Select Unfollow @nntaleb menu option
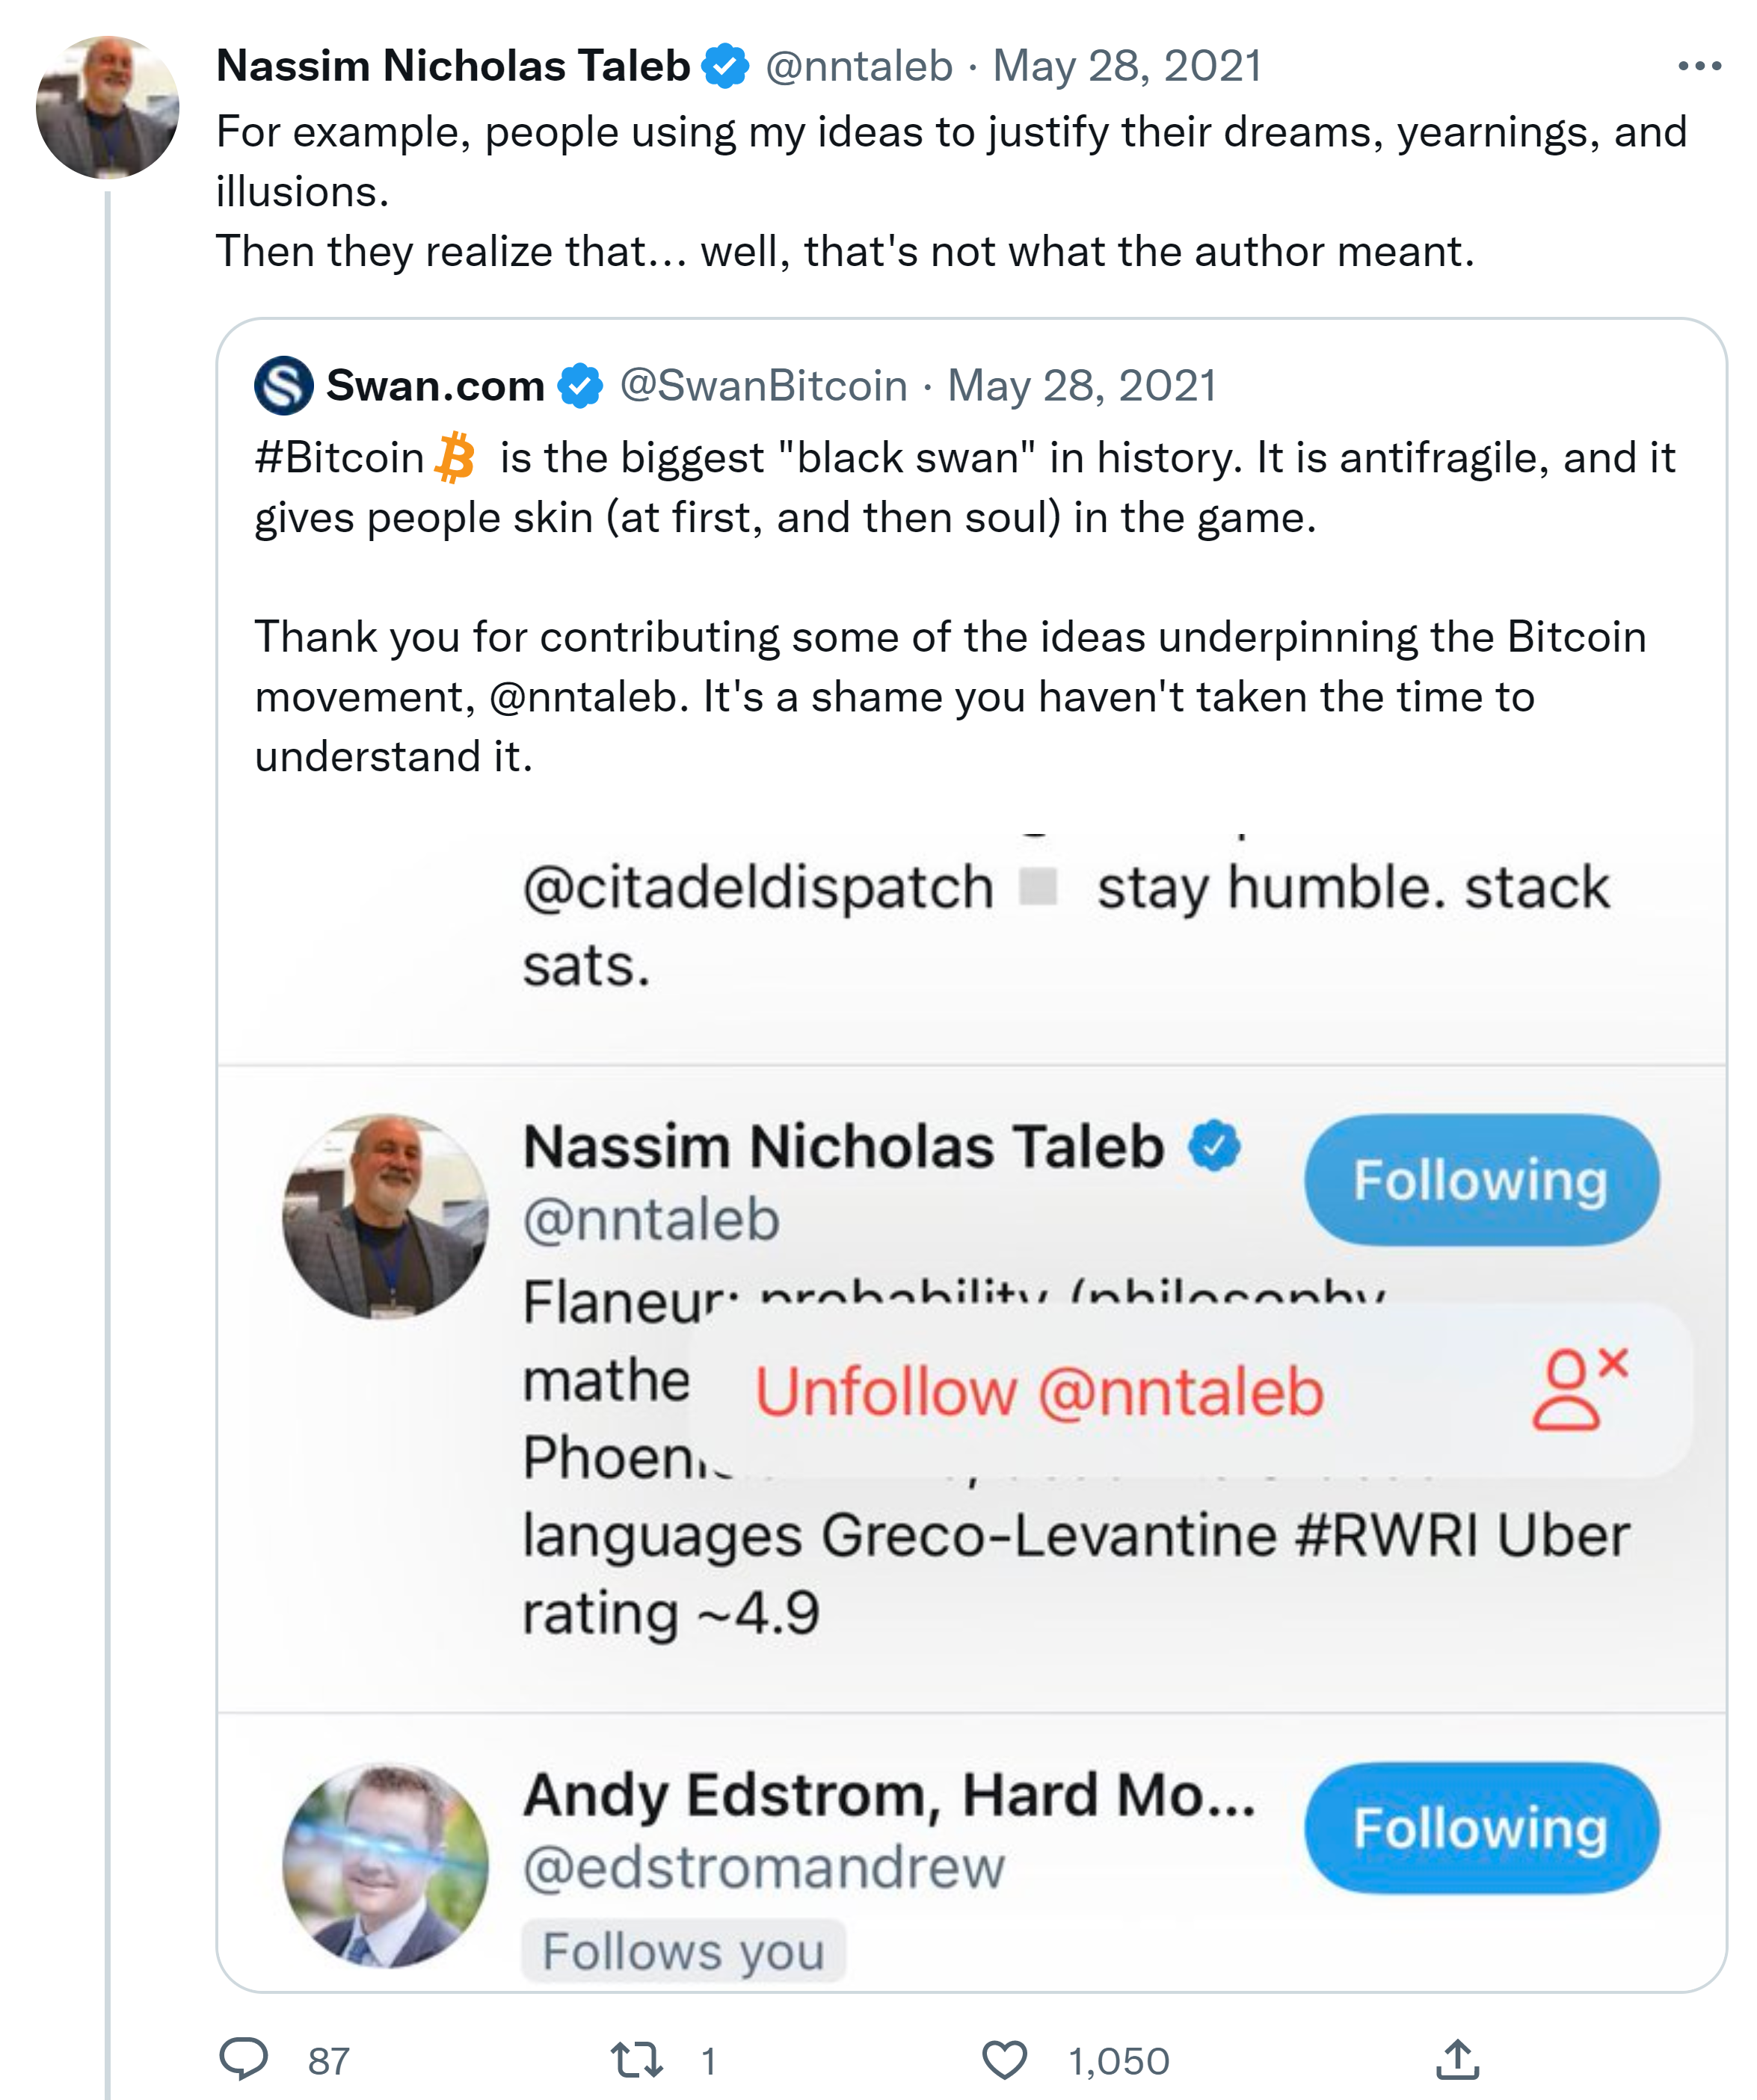1757x2100 pixels. click(x=1038, y=1391)
